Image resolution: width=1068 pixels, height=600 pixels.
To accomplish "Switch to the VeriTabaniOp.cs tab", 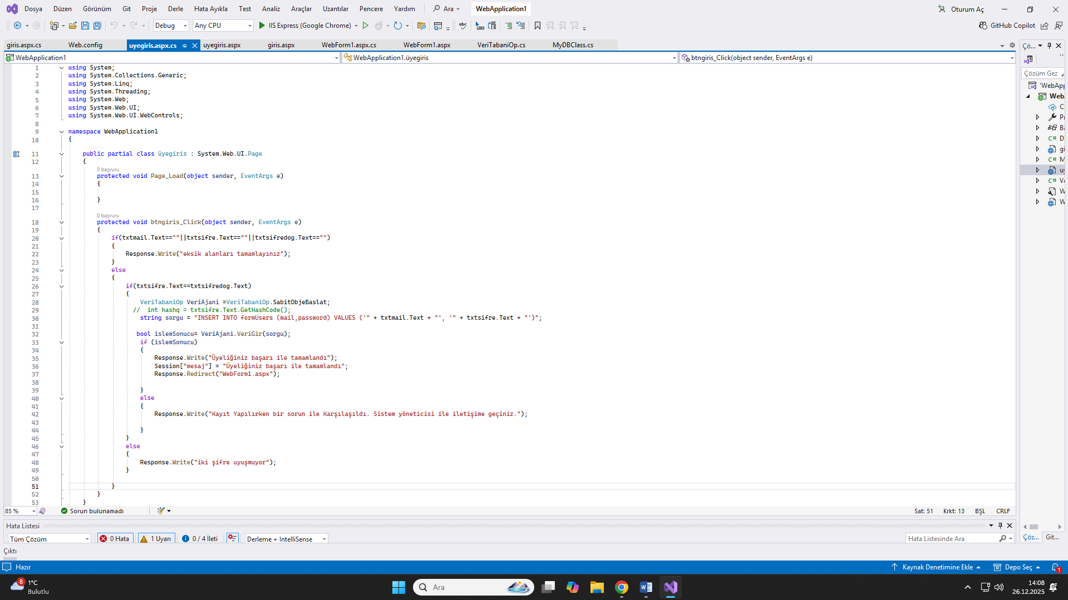I will (501, 45).
